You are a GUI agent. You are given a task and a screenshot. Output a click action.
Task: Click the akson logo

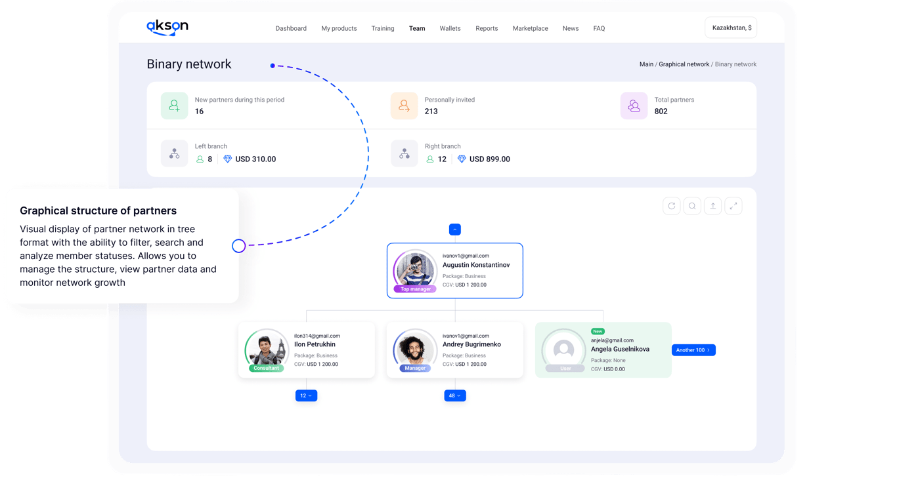click(167, 27)
